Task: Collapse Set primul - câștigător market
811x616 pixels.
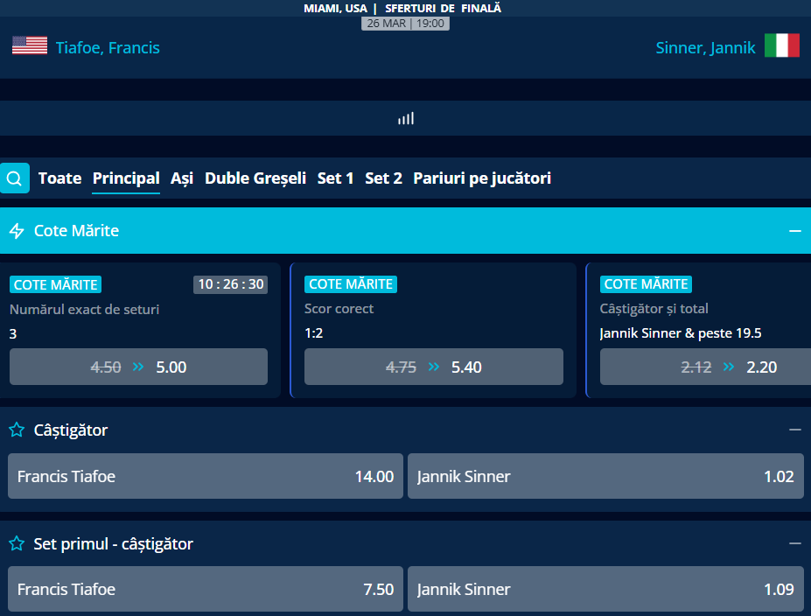Action: click(x=794, y=543)
